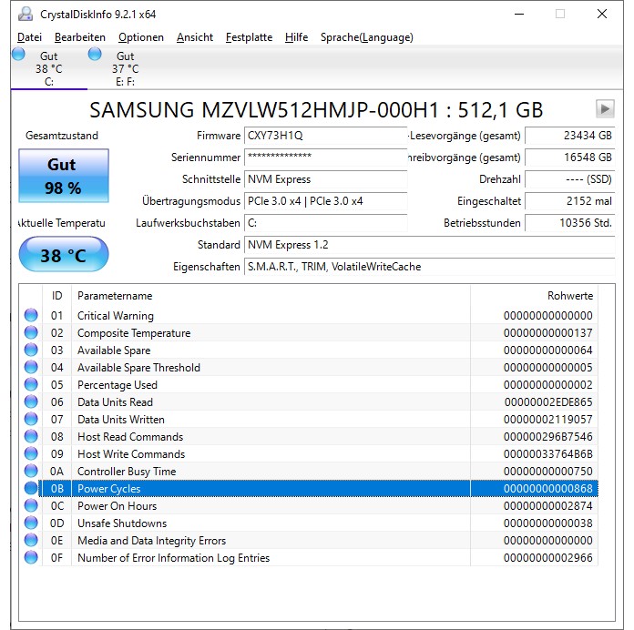The width and height of the screenshot is (634, 630).
Task: Click the blue status orb for drive C:
Action: [x=18, y=54]
